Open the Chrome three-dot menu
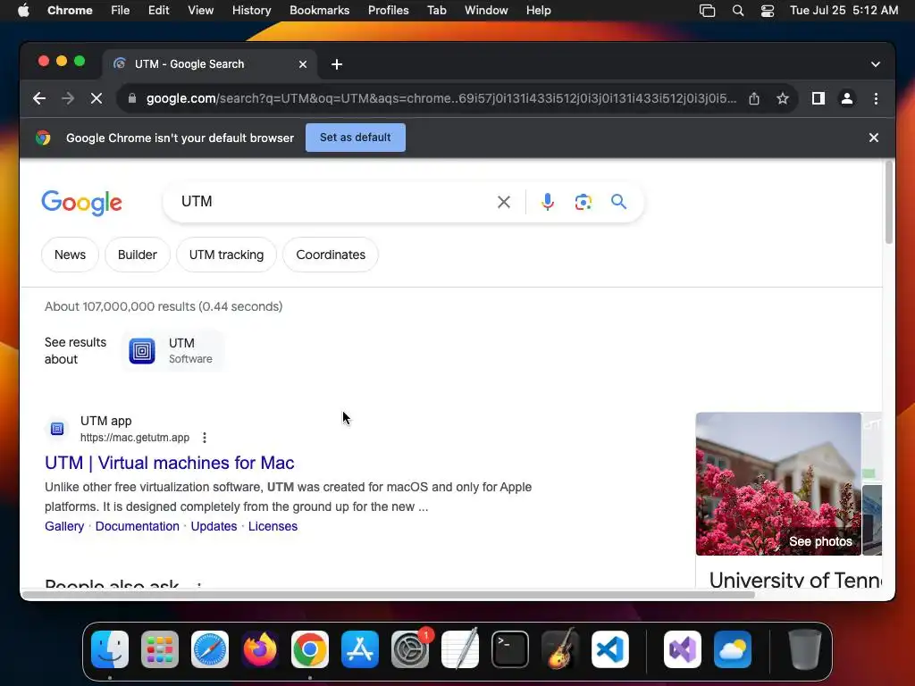 (x=876, y=98)
